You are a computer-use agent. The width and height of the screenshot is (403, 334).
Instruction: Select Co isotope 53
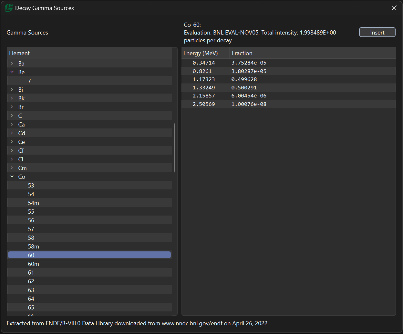89,185
